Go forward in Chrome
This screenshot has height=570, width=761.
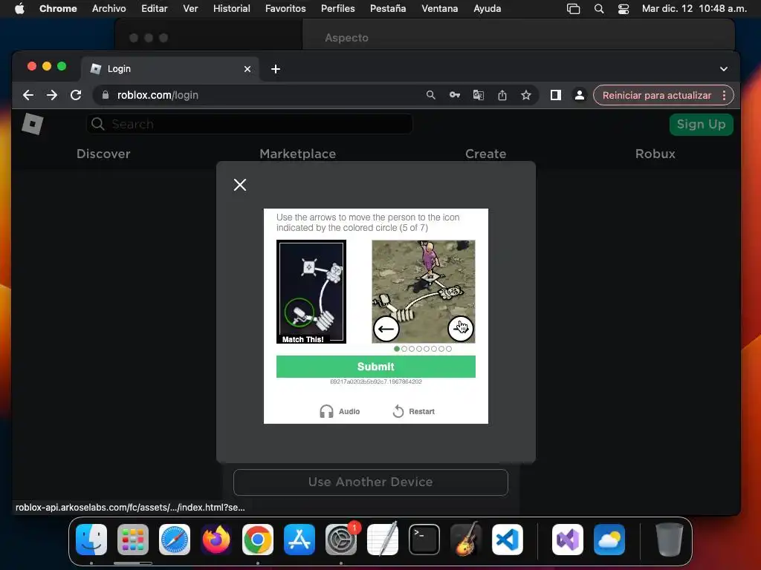coord(52,95)
